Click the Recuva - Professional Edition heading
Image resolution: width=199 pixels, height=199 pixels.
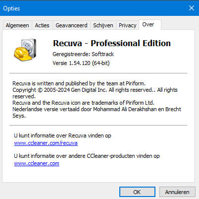(112, 43)
